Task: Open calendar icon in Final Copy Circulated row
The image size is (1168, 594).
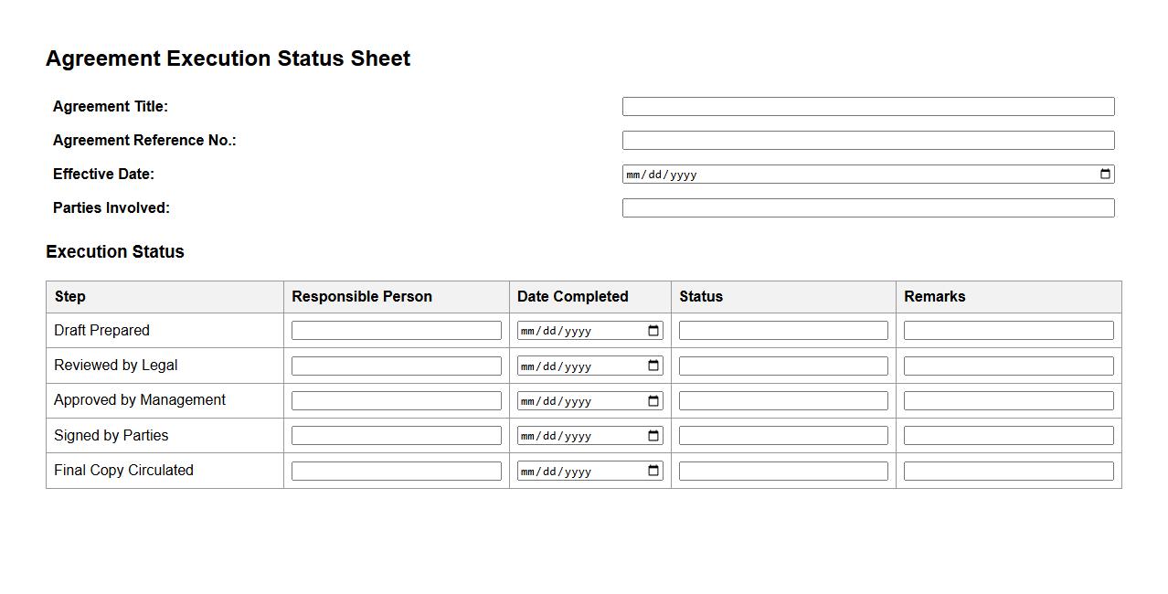Action: click(x=653, y=471)
